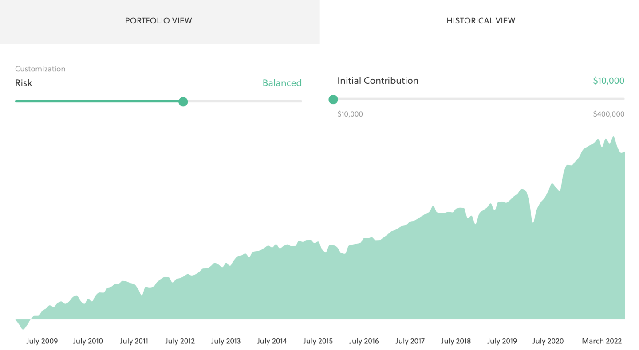Select the July 2009 timeline label
Screen dimensions: 639x350
(42, 341)
